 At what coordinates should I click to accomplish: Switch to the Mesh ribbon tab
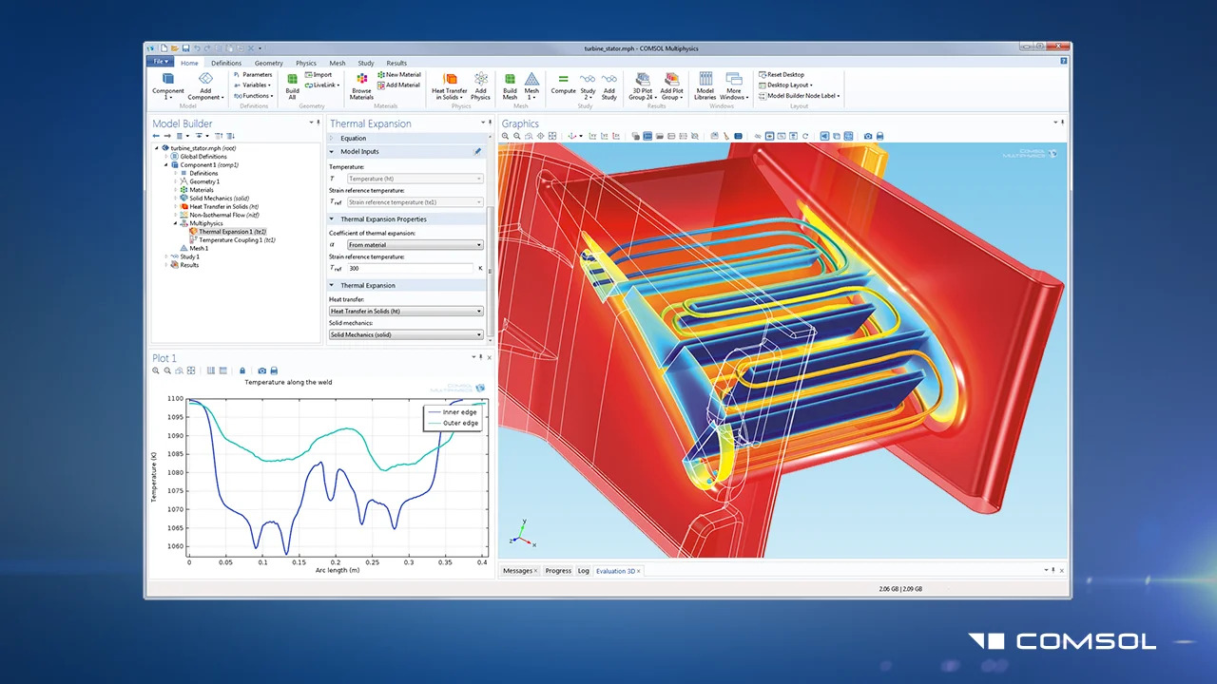[x=338, y=63]
